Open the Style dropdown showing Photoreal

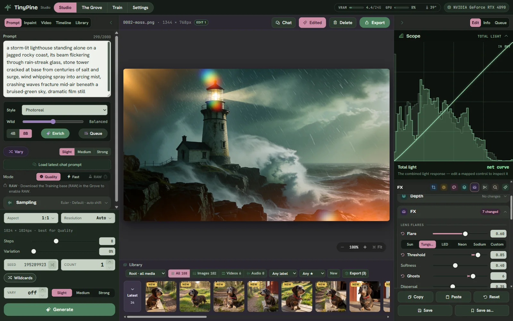[x=64, y=110]
